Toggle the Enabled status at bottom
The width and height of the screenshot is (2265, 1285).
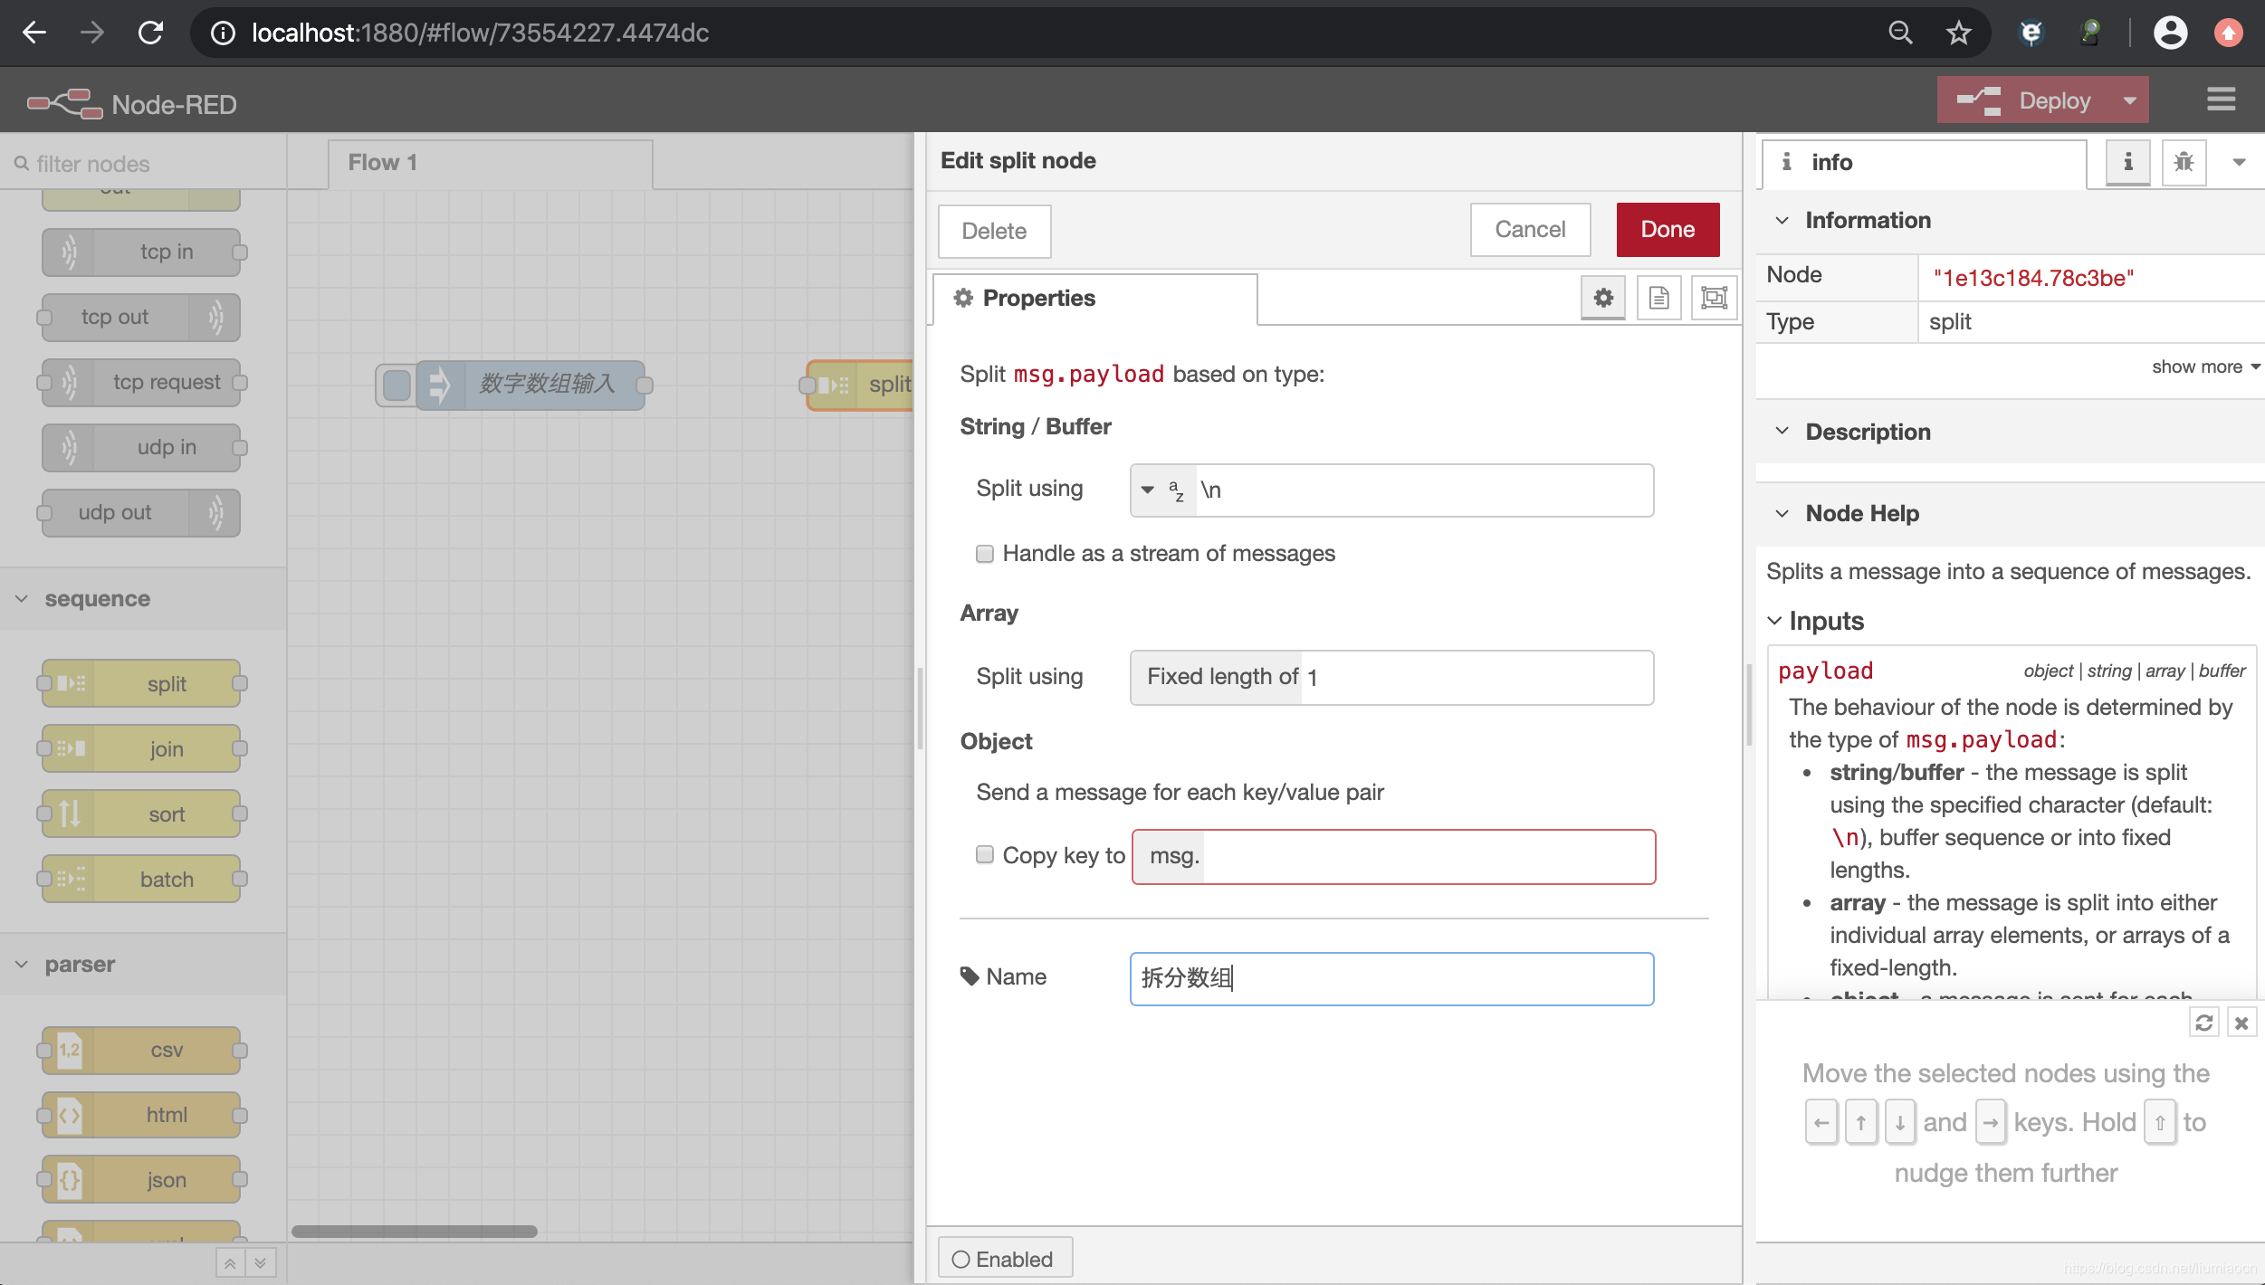(1002, 1259)
